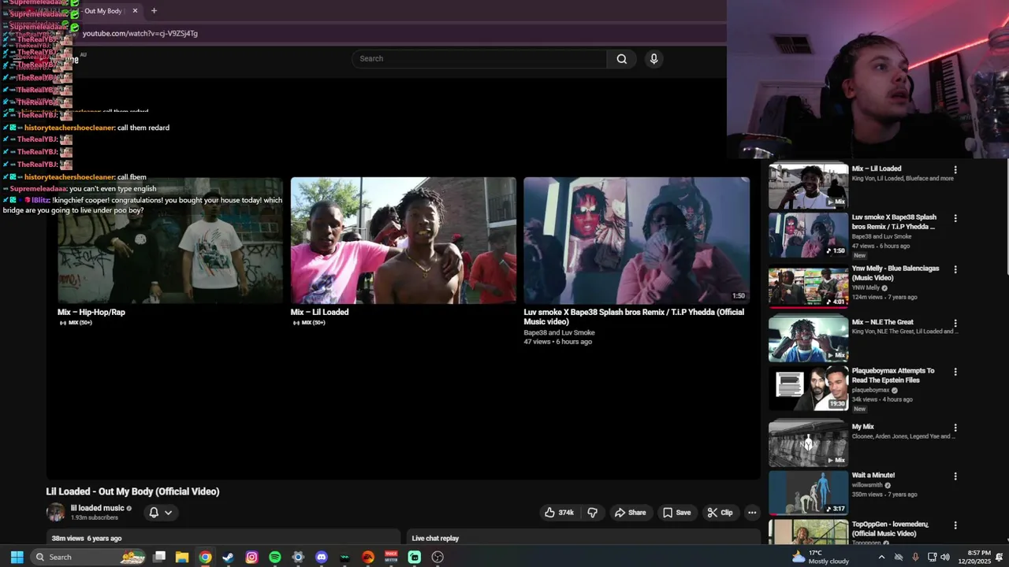Open options for sidebar Luv smoke X Bape38

click(955, 218)
